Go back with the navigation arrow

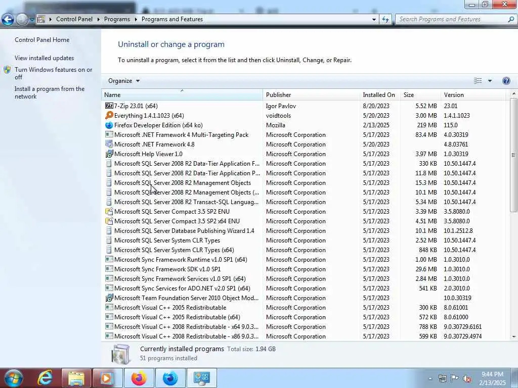pos(8,20)
